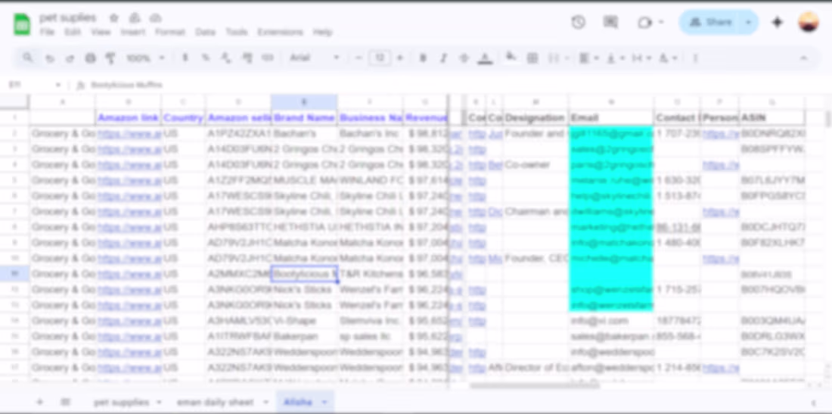This screenshot has width=832, height=414.
Task: Open the View menu
Action: coord(101,33)
